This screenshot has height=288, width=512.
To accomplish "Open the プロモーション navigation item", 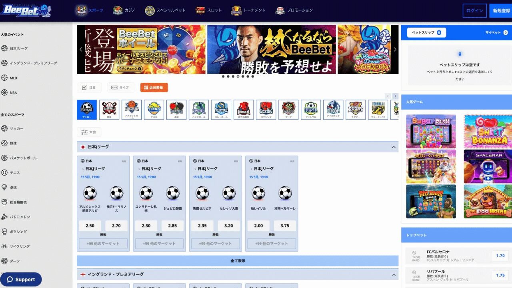I will (294, 10).
